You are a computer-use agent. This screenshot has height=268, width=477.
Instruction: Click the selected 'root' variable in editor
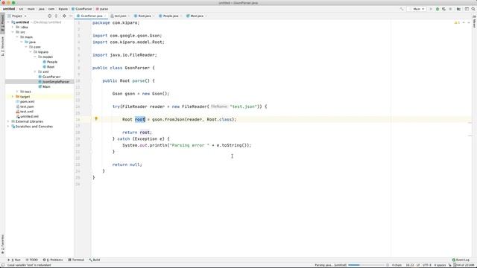point(140,119)
